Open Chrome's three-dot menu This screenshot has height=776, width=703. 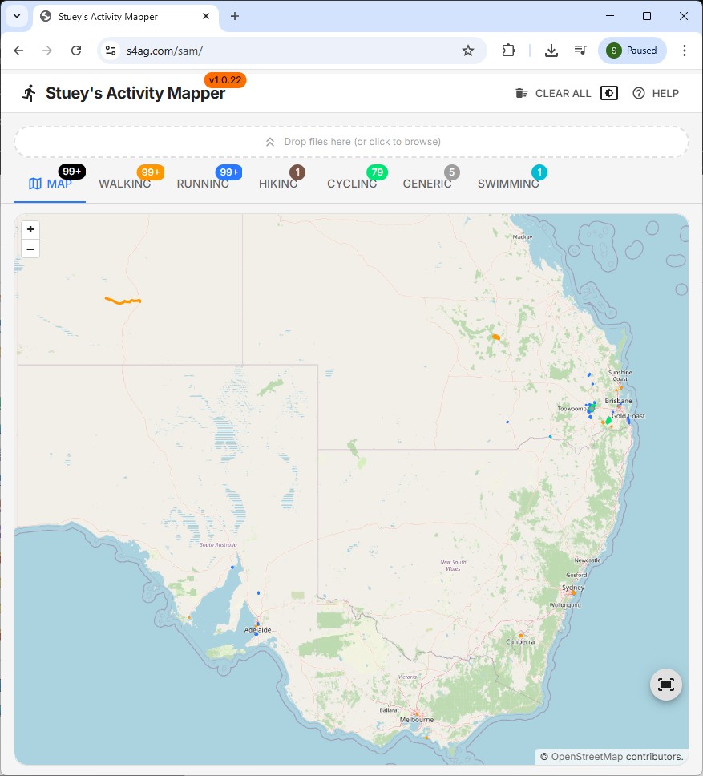(685, 51)
